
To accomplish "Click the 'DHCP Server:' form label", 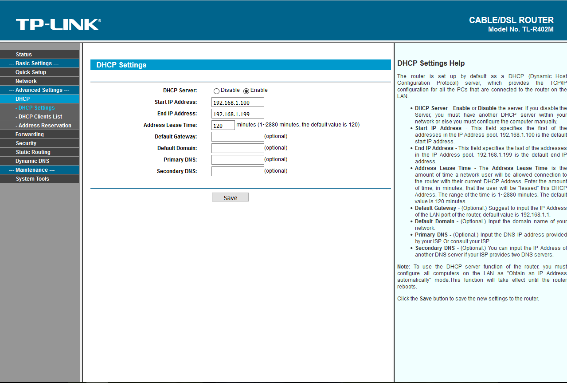I will click(180, 91).
